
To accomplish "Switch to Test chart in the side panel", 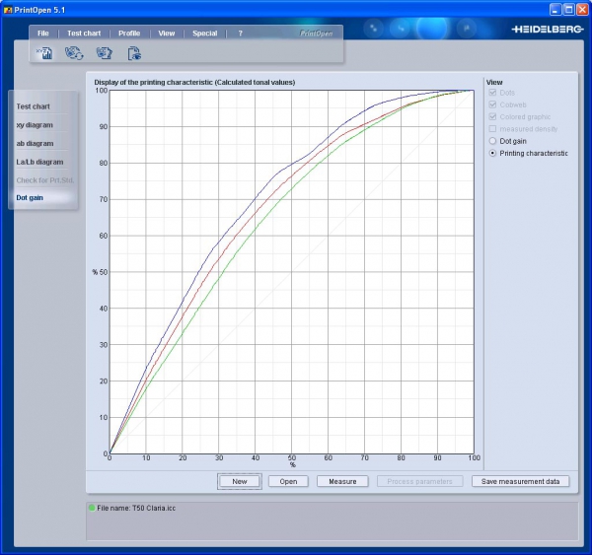I will pyautogui.click(x=33, y=106).
